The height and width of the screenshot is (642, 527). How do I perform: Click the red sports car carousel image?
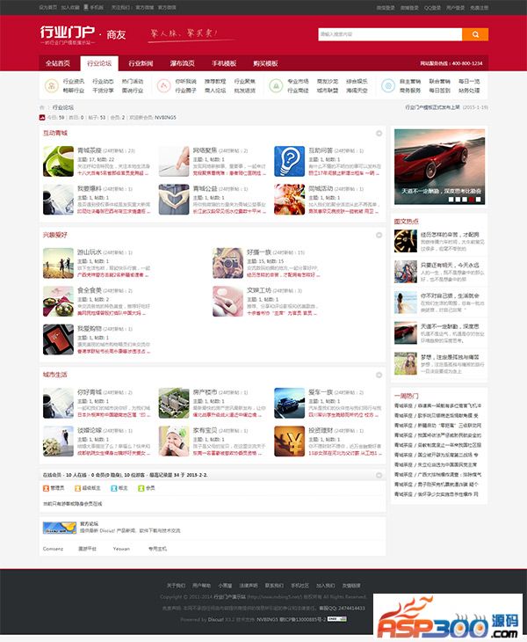[439, 166]
